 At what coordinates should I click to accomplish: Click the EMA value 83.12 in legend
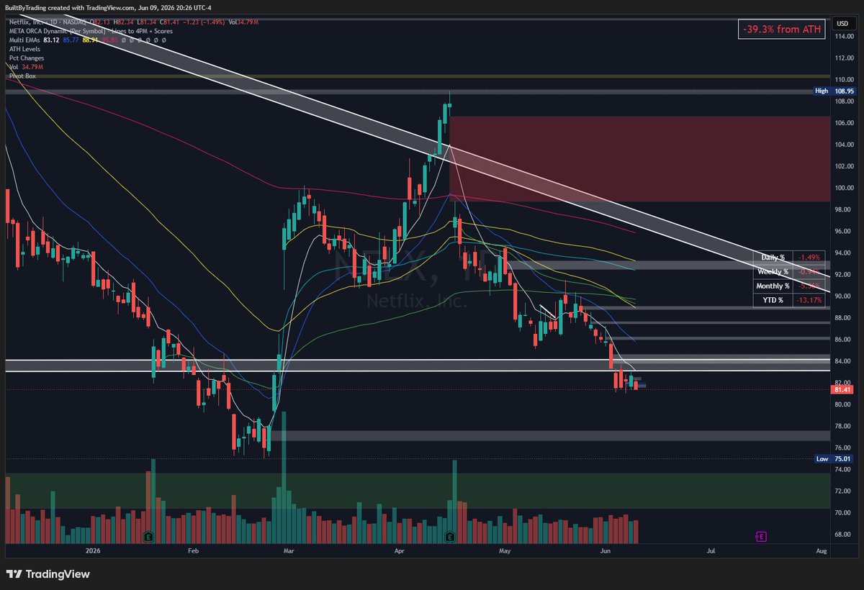coord(52,40)
